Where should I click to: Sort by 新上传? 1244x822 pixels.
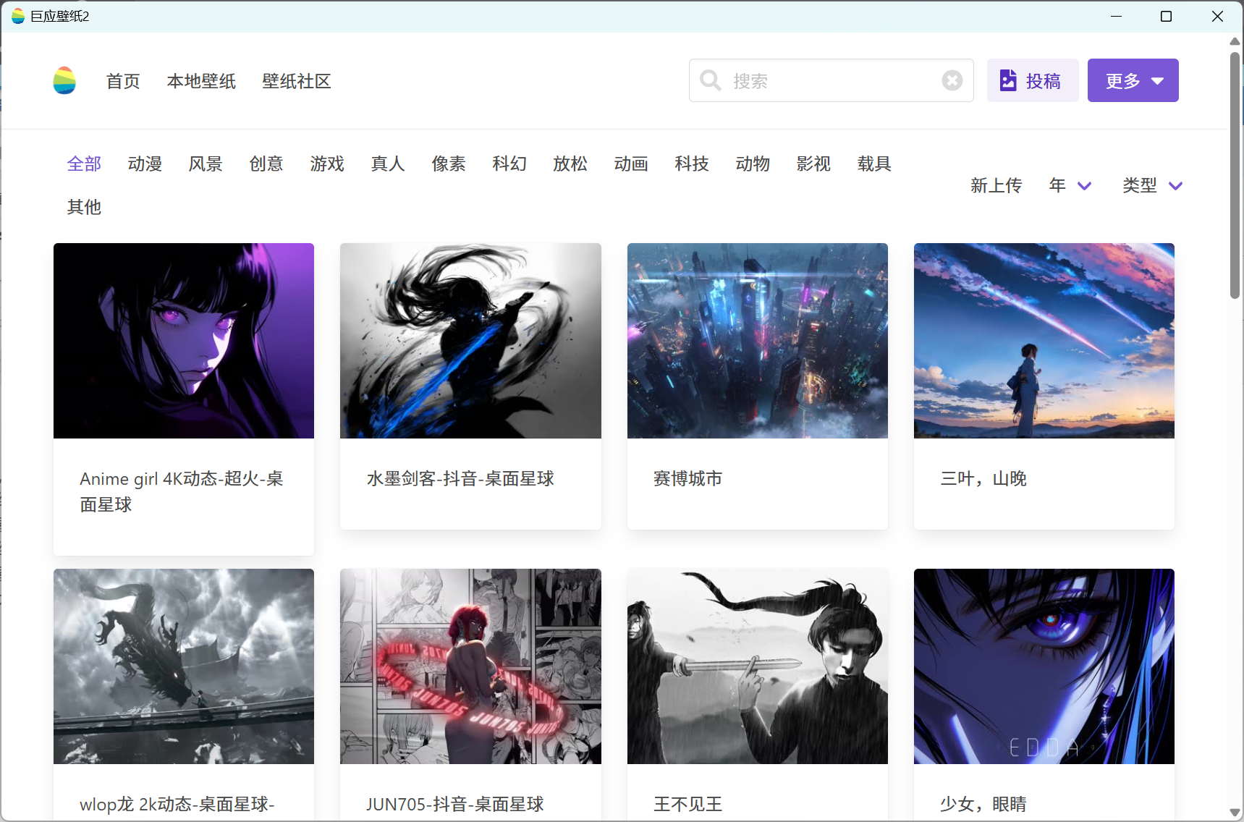(x=996, y=186)
